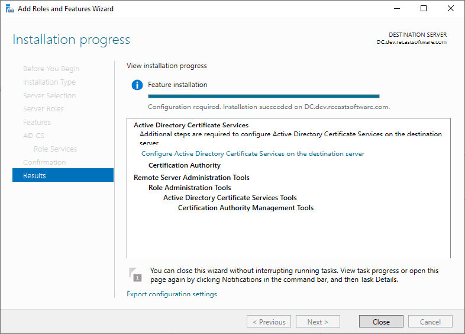Viewport: 465px width, 334px height.
Task: Click the wizard server icon in title bar
Action: click(8, 9)
